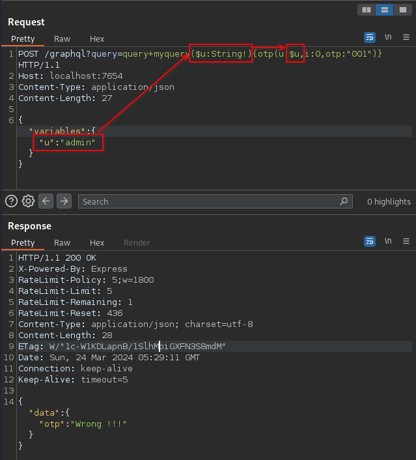Click response 'Content-Type: application/json; charset=utf-8' header
This screenshot has height=460, width=416.
[135, 324]
